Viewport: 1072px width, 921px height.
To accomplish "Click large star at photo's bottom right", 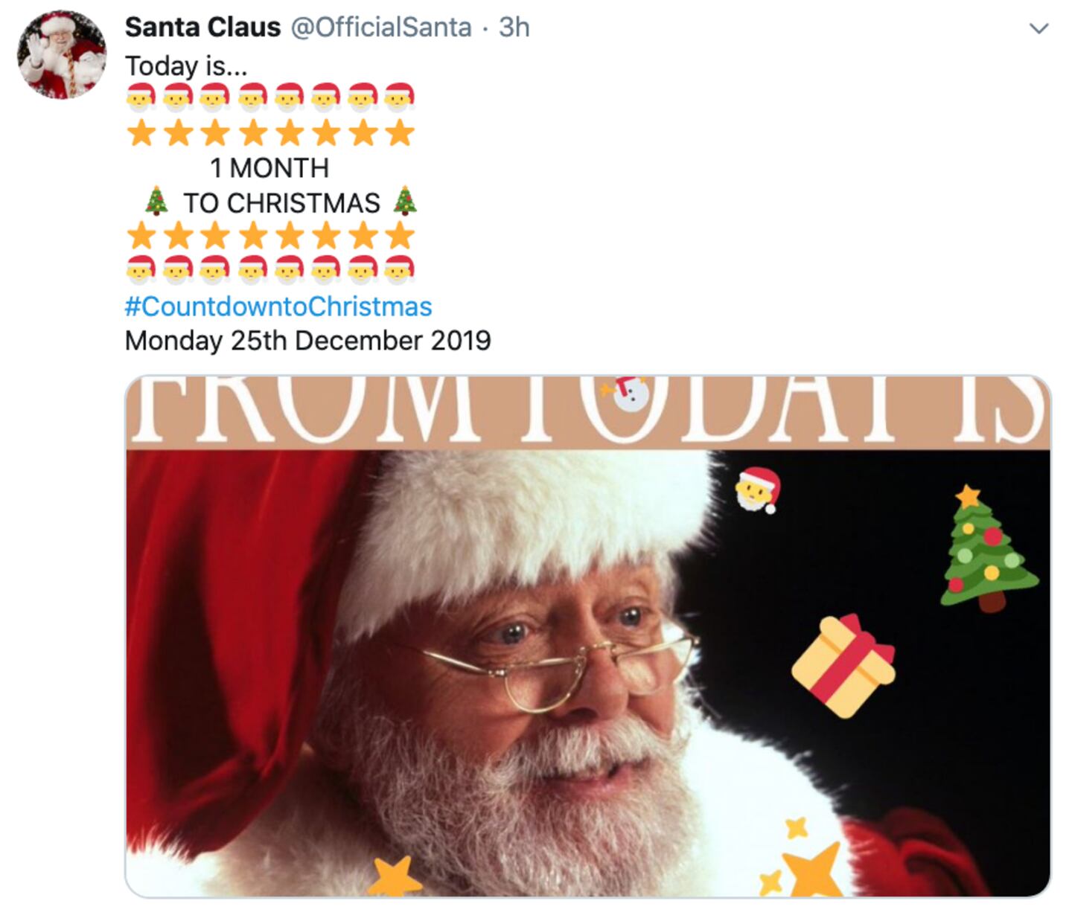I will 813,869.
